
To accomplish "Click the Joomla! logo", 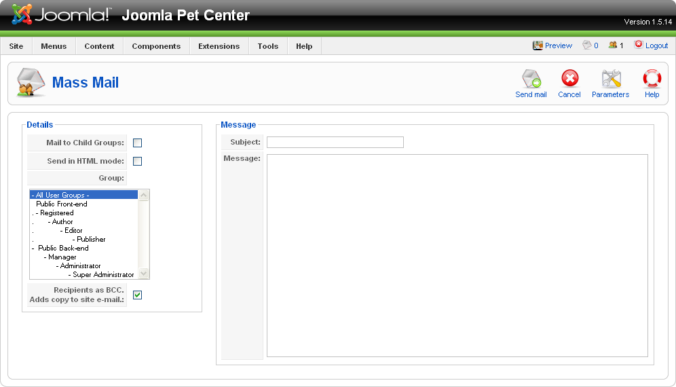I will pyautogui.click(x=61, y=14).
